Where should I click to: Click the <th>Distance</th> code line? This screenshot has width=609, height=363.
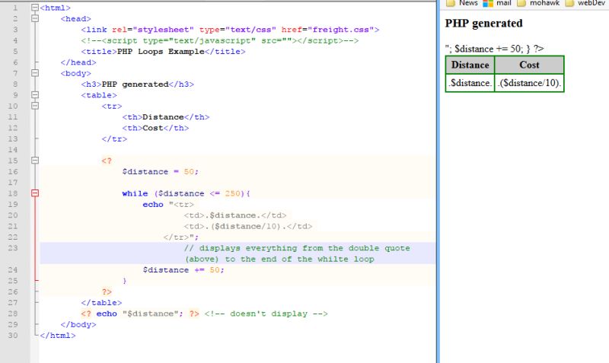[166, 117]
